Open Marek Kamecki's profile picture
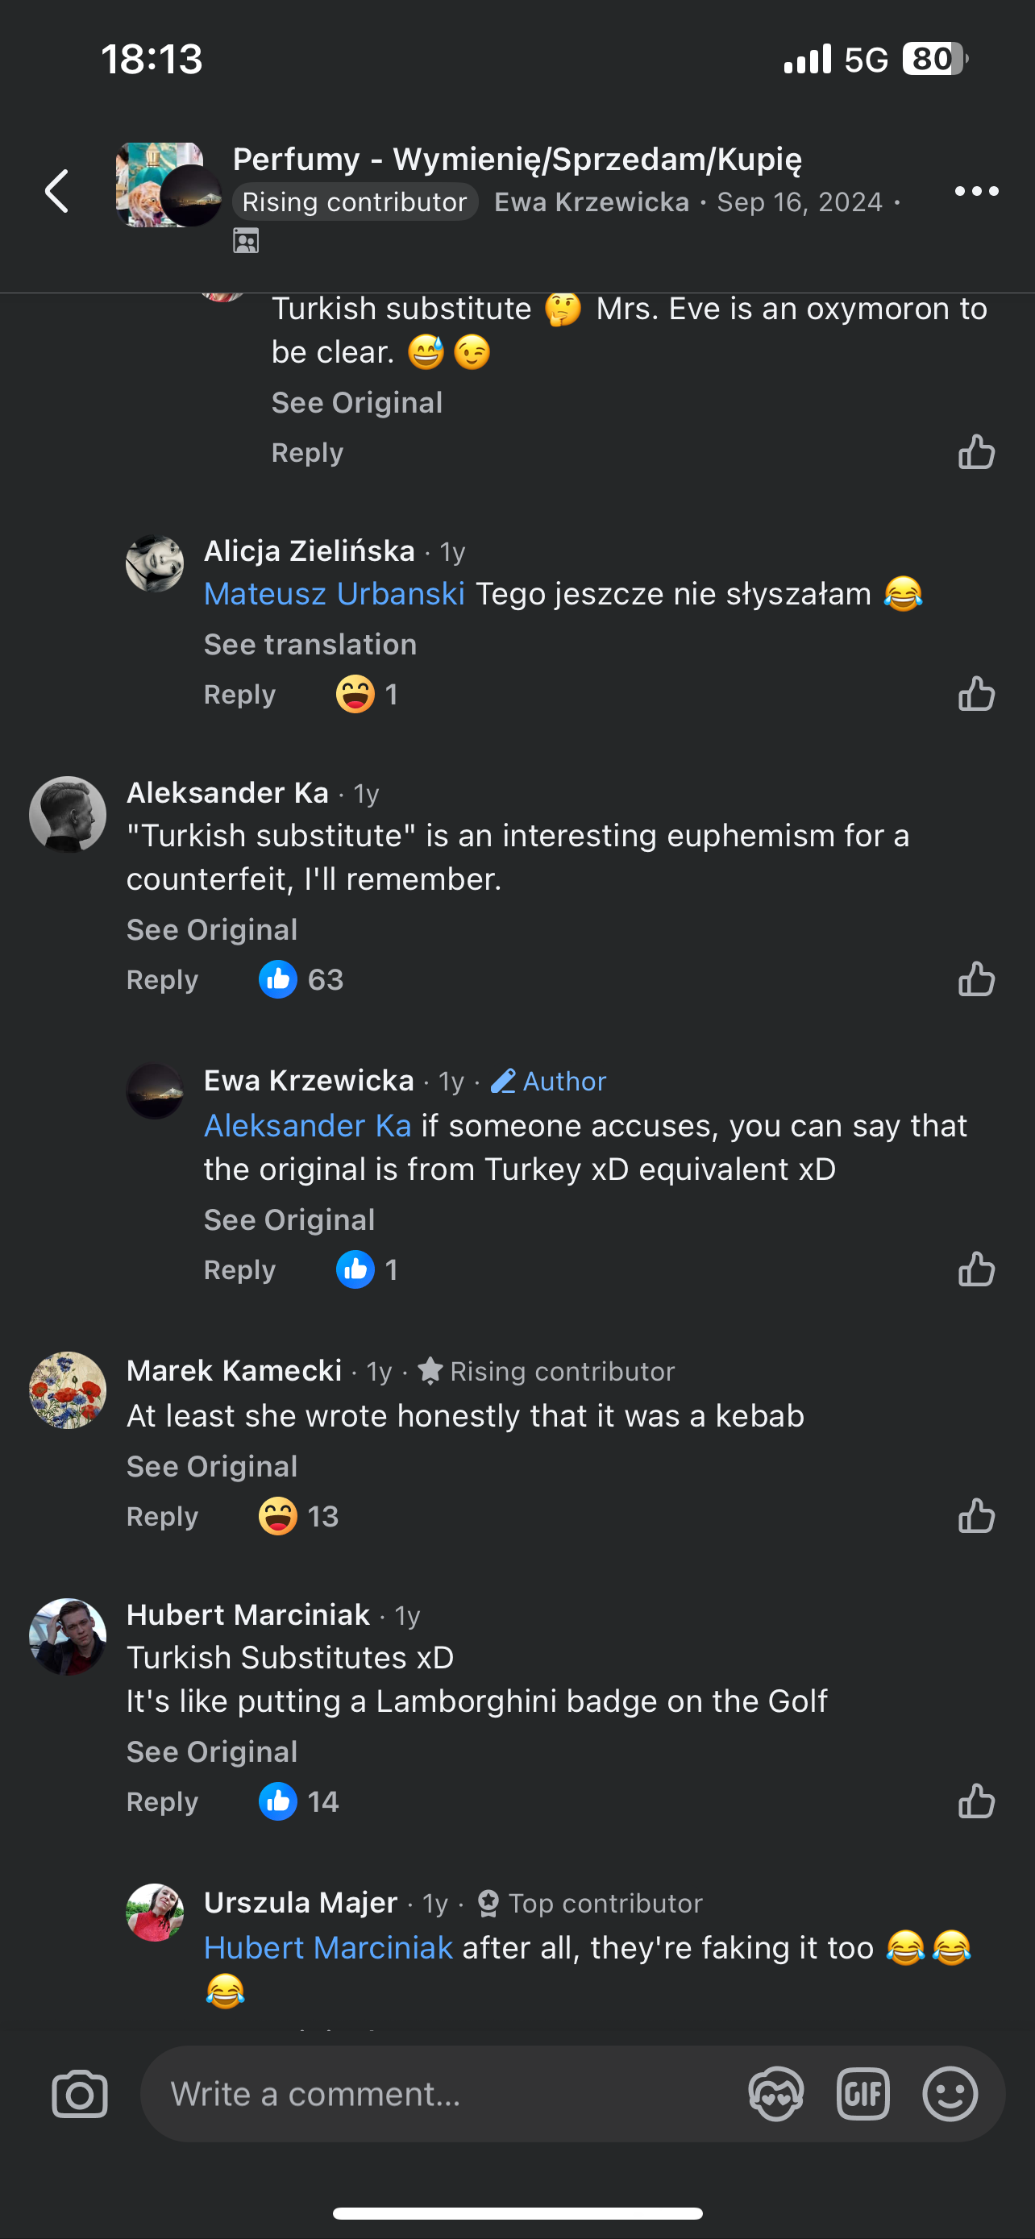The width and height of the screenshot is (1035, 2239). coord(68,1390)
